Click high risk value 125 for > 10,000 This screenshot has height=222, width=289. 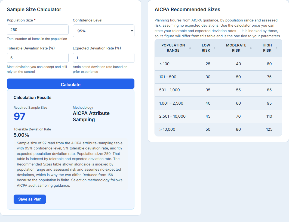[269, 129]
